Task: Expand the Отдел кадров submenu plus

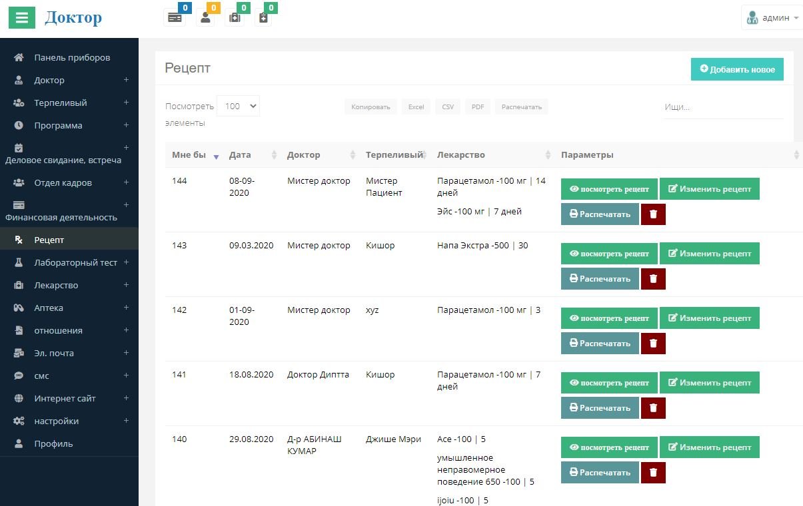Action: pos(126,182)
